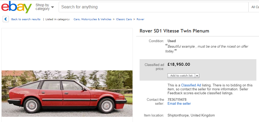Follow the Classified Ad link

[191, 85]
